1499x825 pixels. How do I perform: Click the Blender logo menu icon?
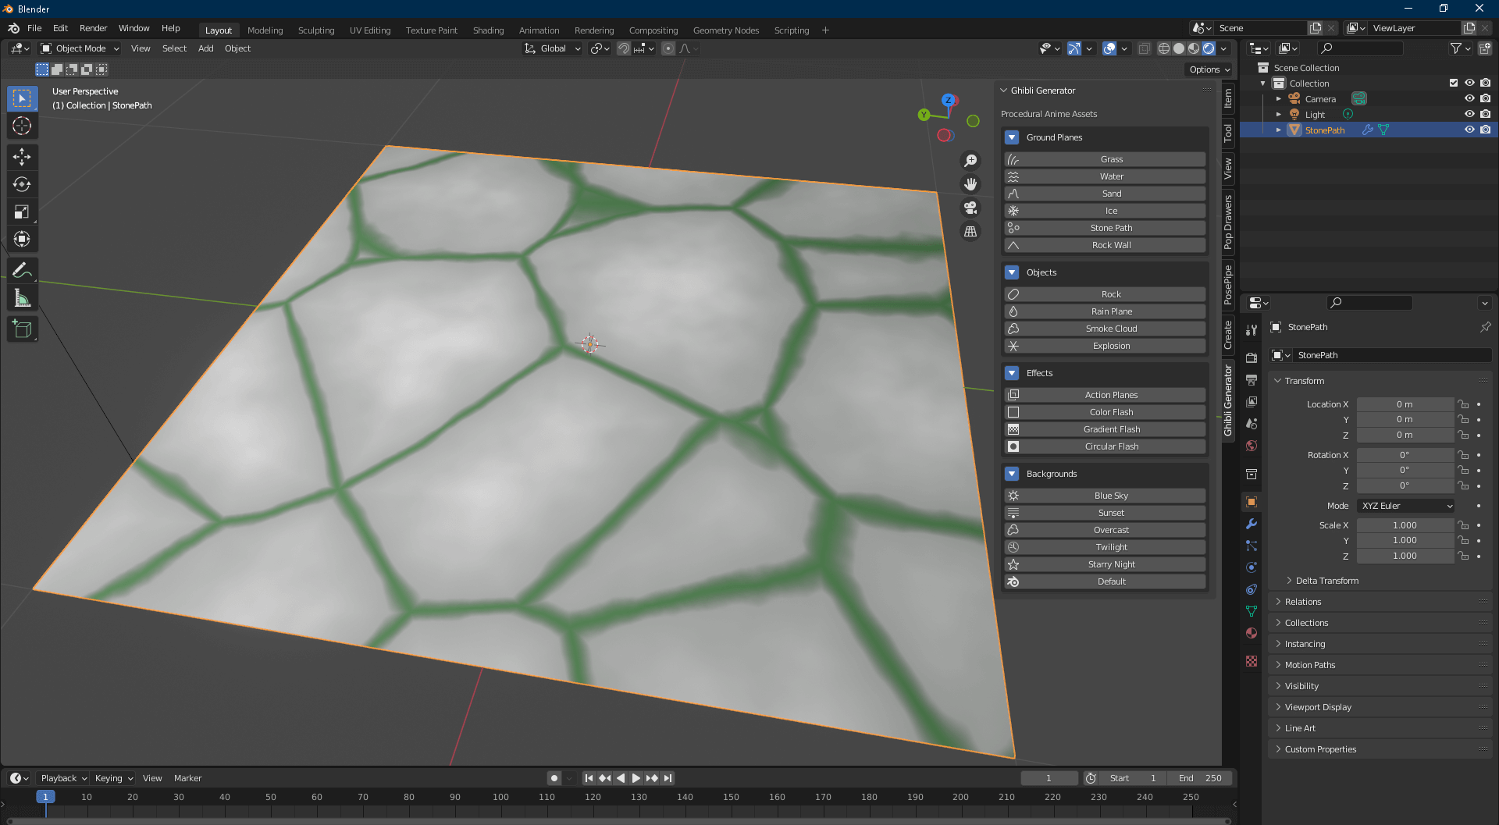click(x=13, y=28)
